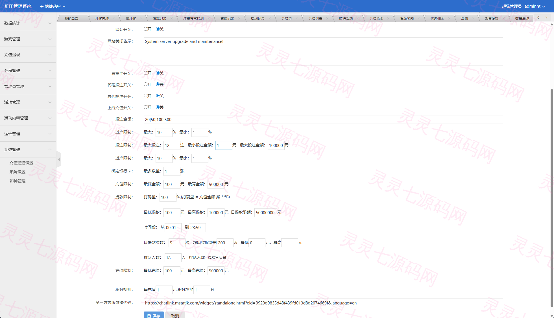Close the 游戏记录 tab
554x318 pixels.
pos(171,19)
